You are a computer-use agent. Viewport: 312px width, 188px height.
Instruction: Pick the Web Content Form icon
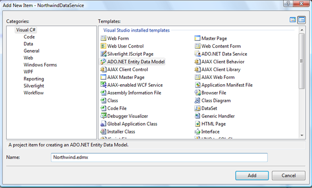coord(197,46)
